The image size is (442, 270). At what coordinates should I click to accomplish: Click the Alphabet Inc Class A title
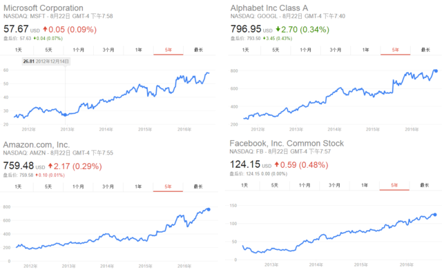(269, 8)
